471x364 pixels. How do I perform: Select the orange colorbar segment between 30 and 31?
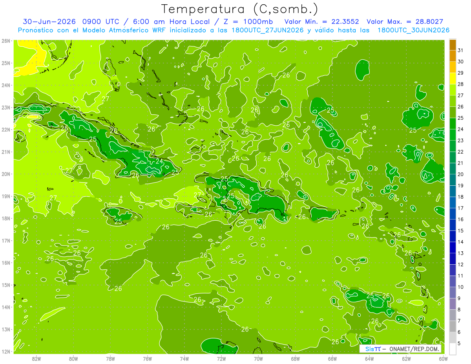(453, 56)
